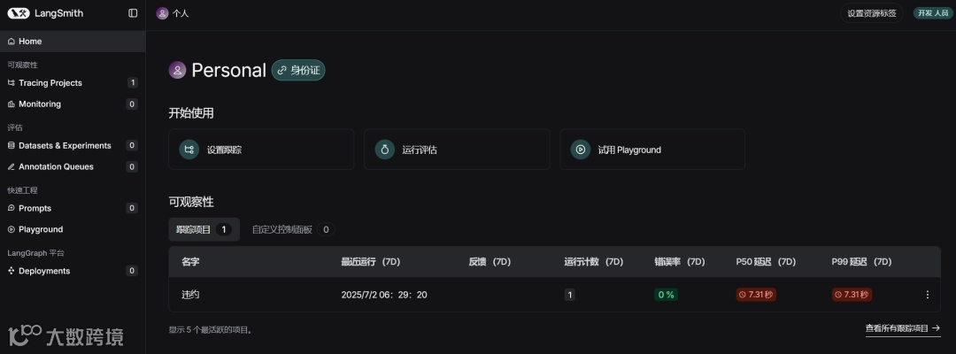Viewport: 956px width, 354px height.
Task: Switch to the 自定义控制面板 tab
Action: (293, 230)
